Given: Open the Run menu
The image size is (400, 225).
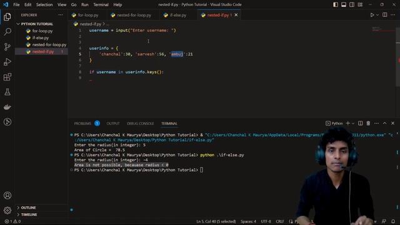Looking at the screenshot, I should [85, 4].
